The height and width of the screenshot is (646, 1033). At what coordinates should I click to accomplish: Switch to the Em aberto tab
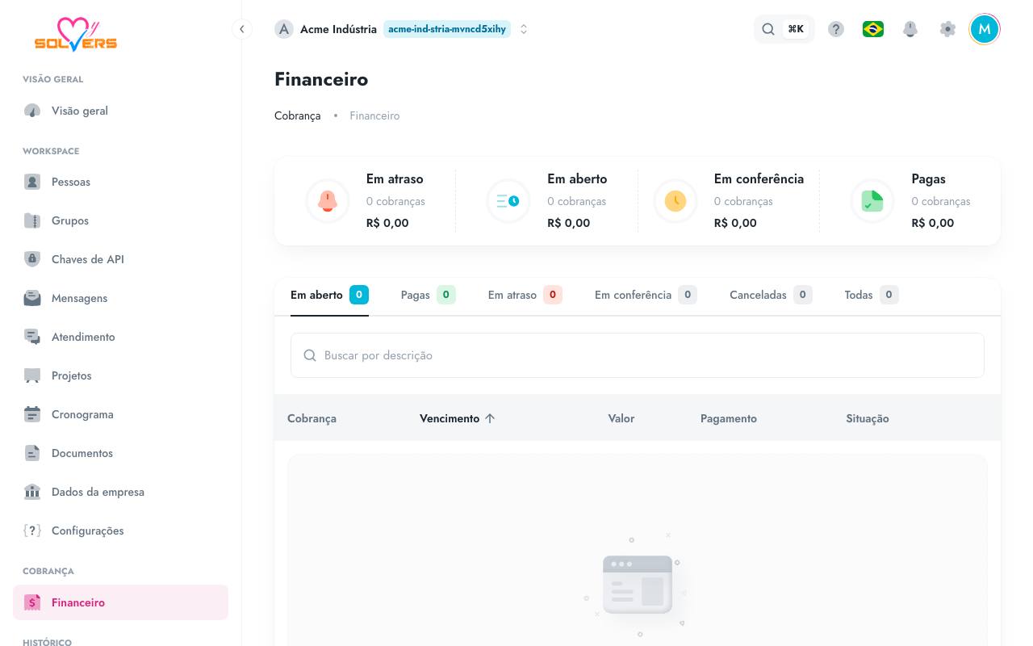coord(329,295)
